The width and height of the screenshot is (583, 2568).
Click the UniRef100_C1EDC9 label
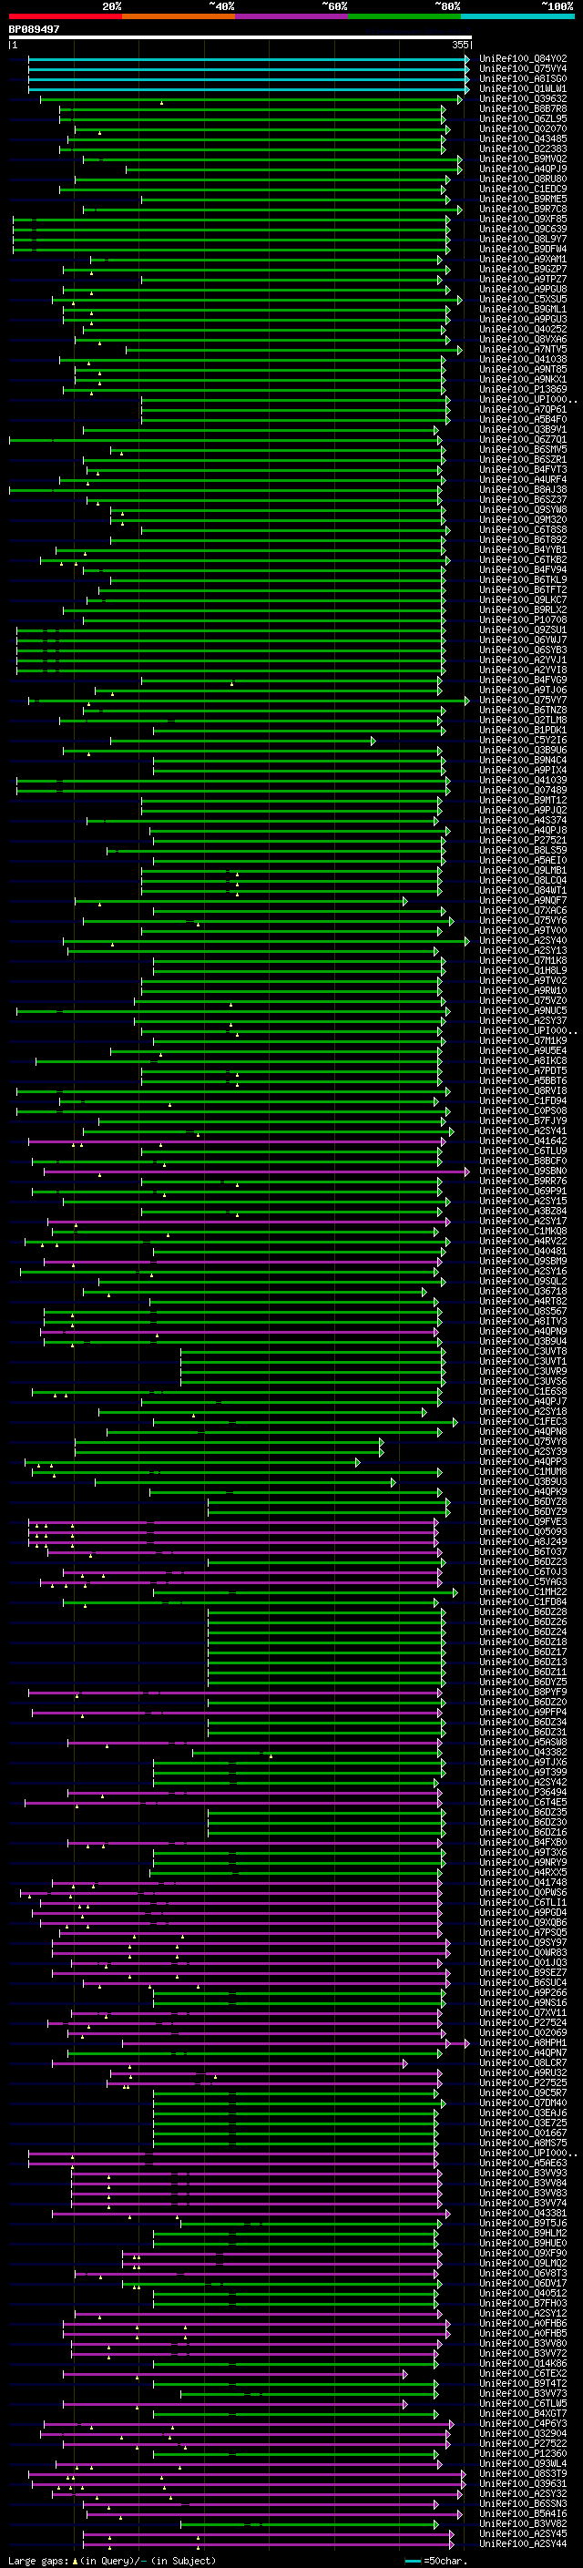523,189
